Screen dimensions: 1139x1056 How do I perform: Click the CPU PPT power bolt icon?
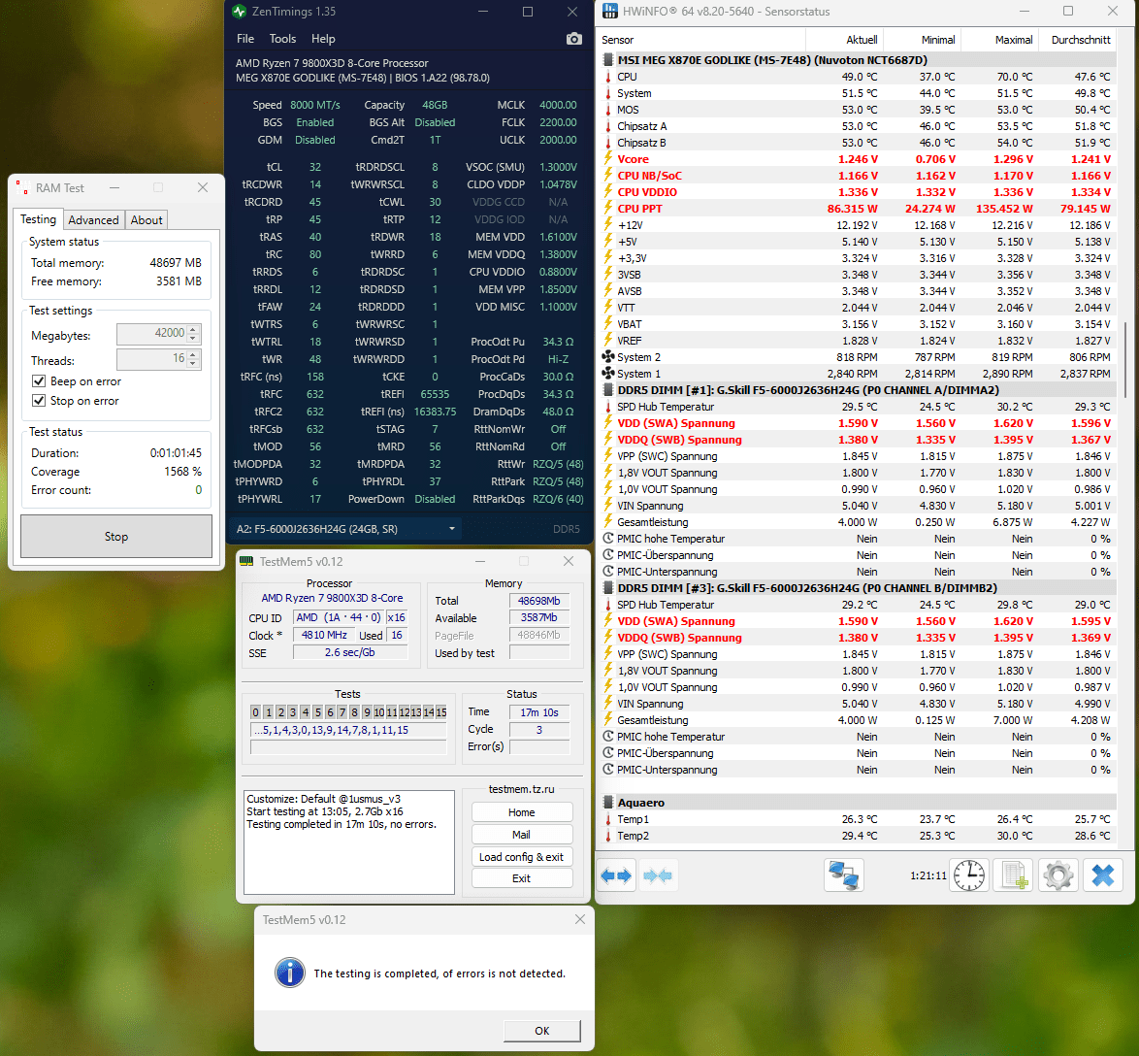click(608, 209)
